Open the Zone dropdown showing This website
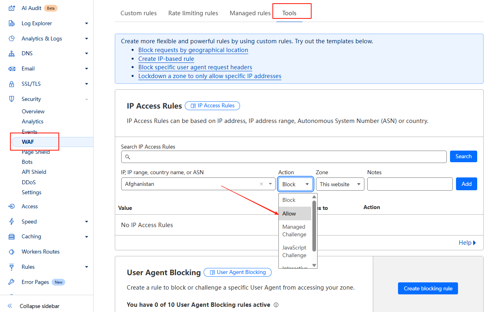The width and height of the screenshot is (498, 312). click(x=340, y=184)
